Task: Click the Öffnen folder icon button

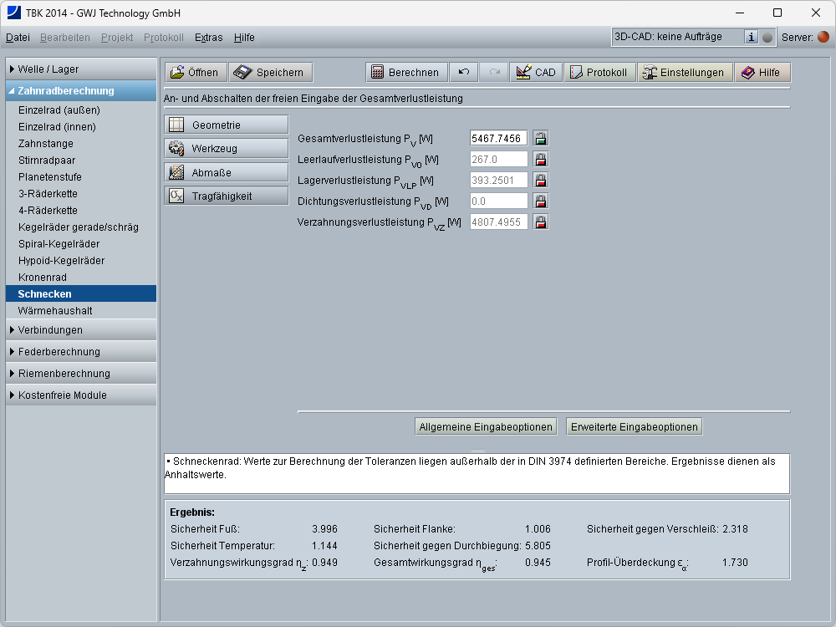Action: coord(195,73)
